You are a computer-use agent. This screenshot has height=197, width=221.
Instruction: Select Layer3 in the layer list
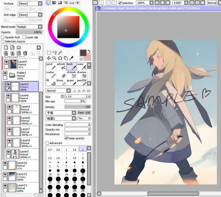[22, 154]
